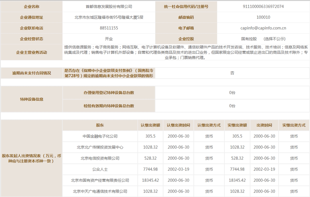
Task: Select postal code 100010
Action: [x=264, y=17]
